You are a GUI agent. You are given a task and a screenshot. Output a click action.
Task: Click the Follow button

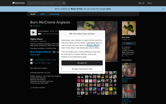[x=129, y=44]
